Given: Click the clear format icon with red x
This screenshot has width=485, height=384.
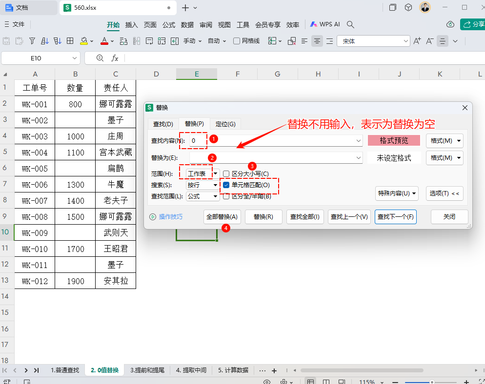Looking at the screenshot, I should [x=292, y=41].
